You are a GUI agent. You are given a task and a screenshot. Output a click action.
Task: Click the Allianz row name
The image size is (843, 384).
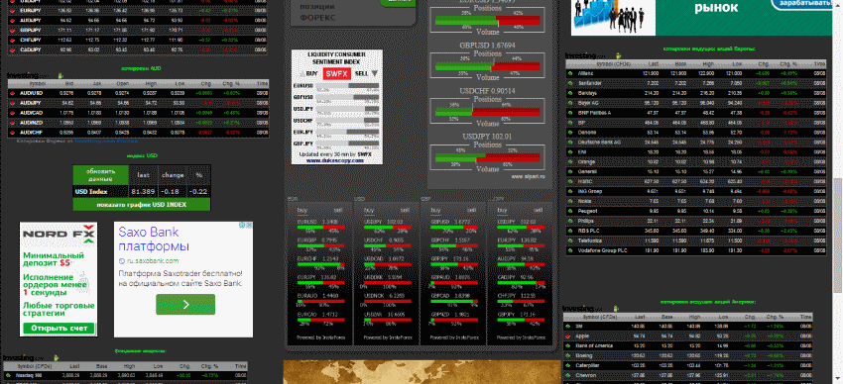[586, 73]
